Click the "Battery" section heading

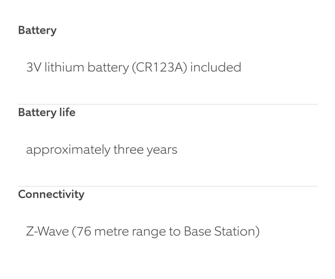tap(37, 30)
